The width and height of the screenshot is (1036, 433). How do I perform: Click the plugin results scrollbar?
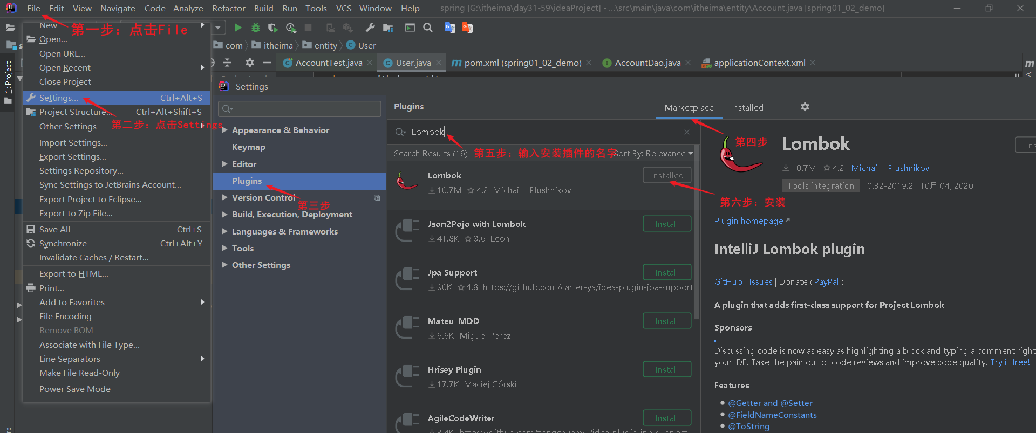[697, 232]
